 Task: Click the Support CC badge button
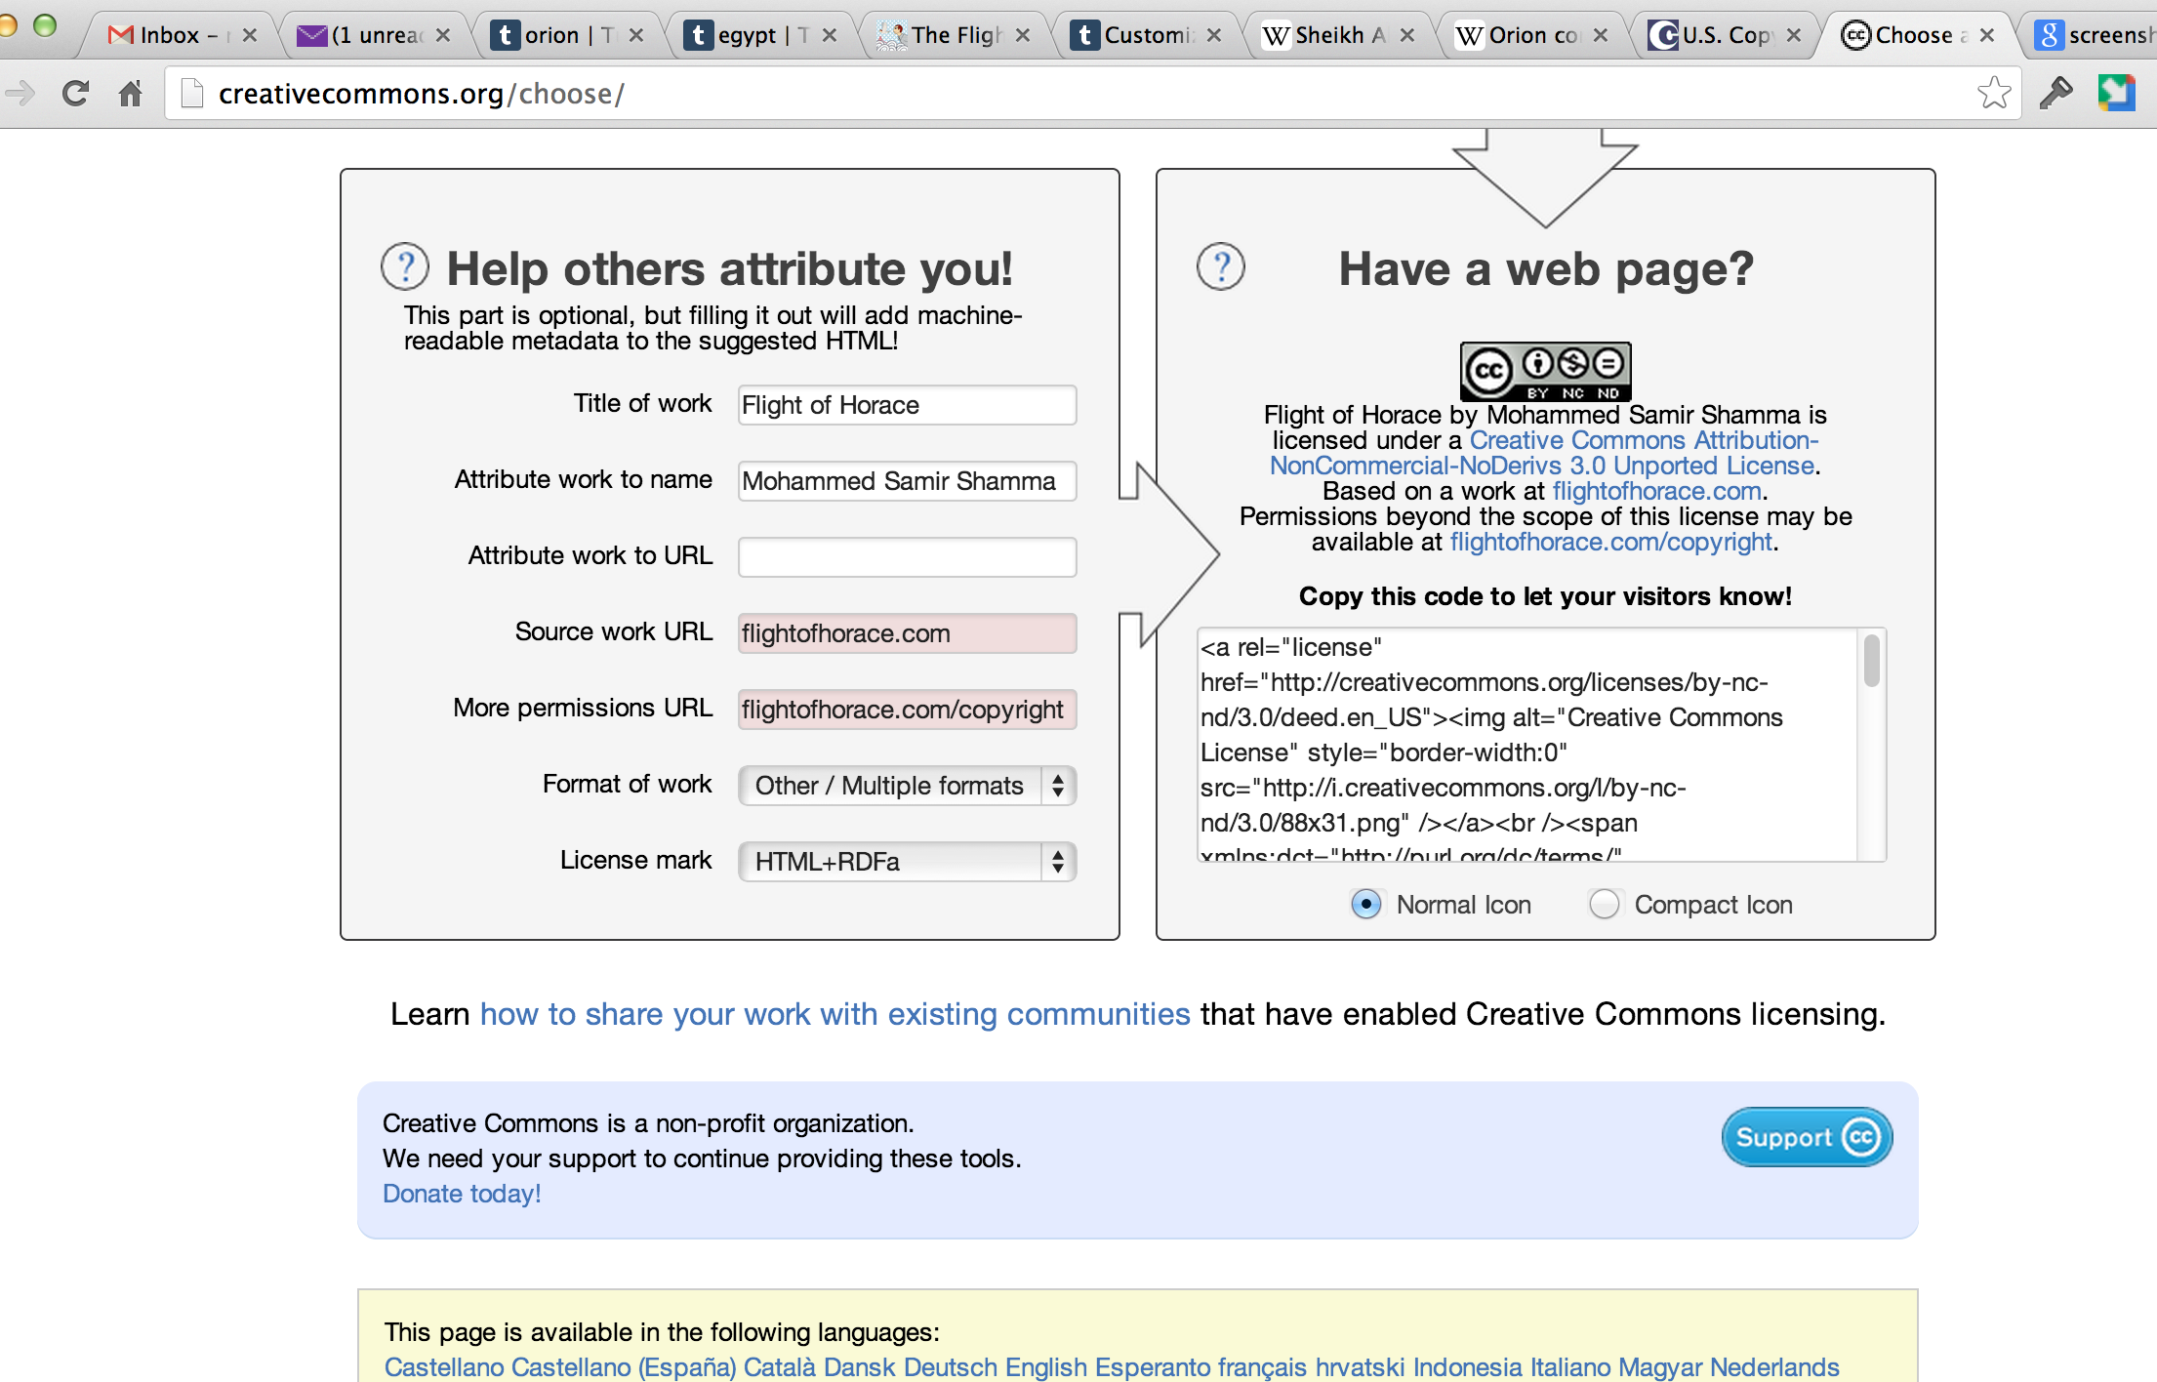(1807, 1137)
